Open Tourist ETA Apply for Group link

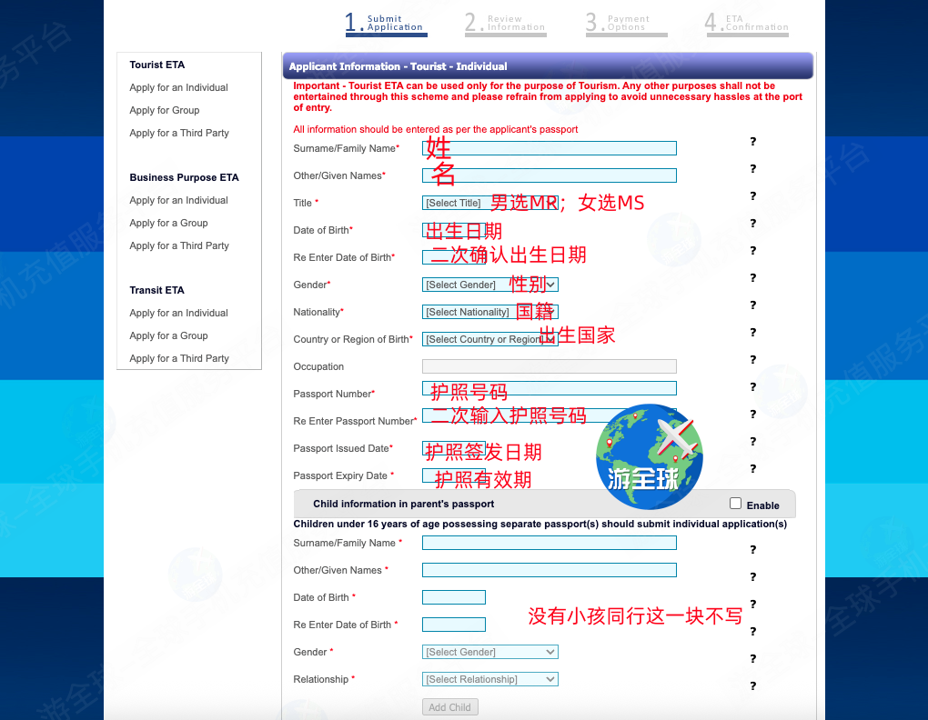click(x=165, y=110)
